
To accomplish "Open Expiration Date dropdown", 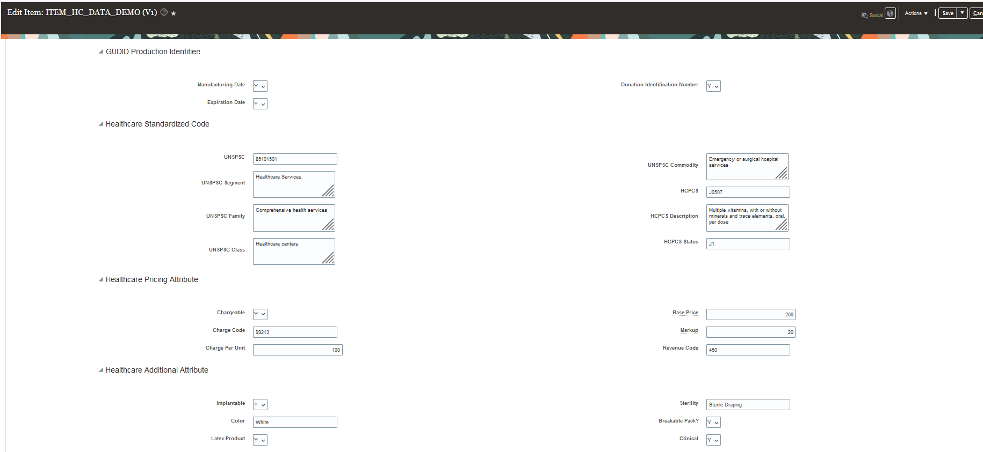I will pos(260,104).
